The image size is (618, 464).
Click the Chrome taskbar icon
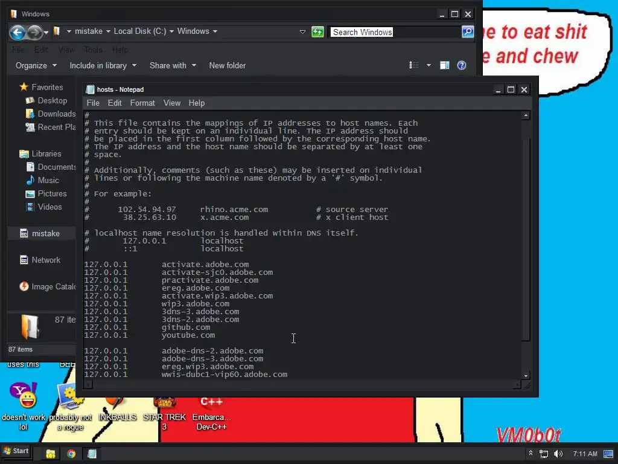71,454
